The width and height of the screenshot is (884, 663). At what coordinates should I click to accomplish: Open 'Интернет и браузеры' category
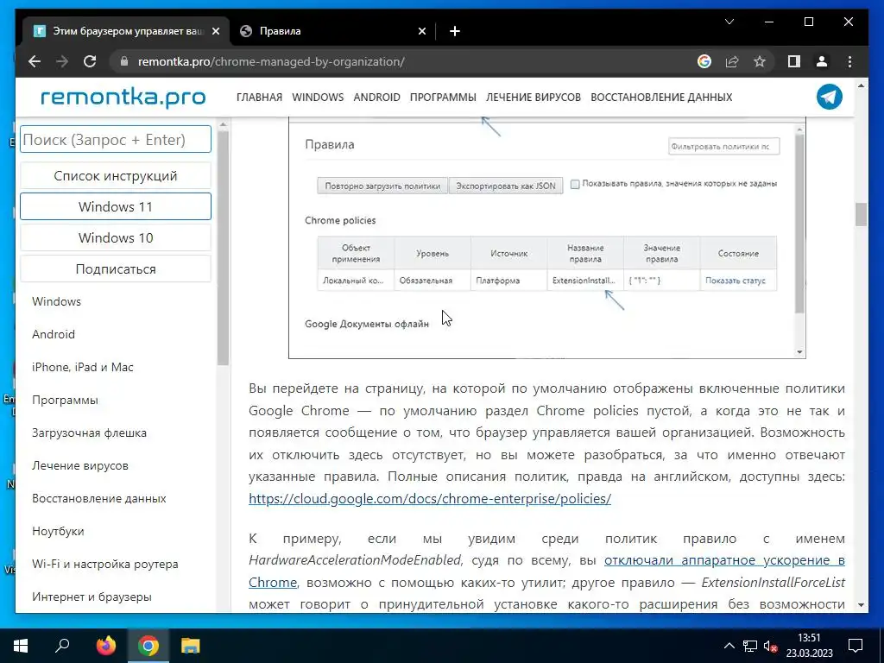(x=92, y=597)
